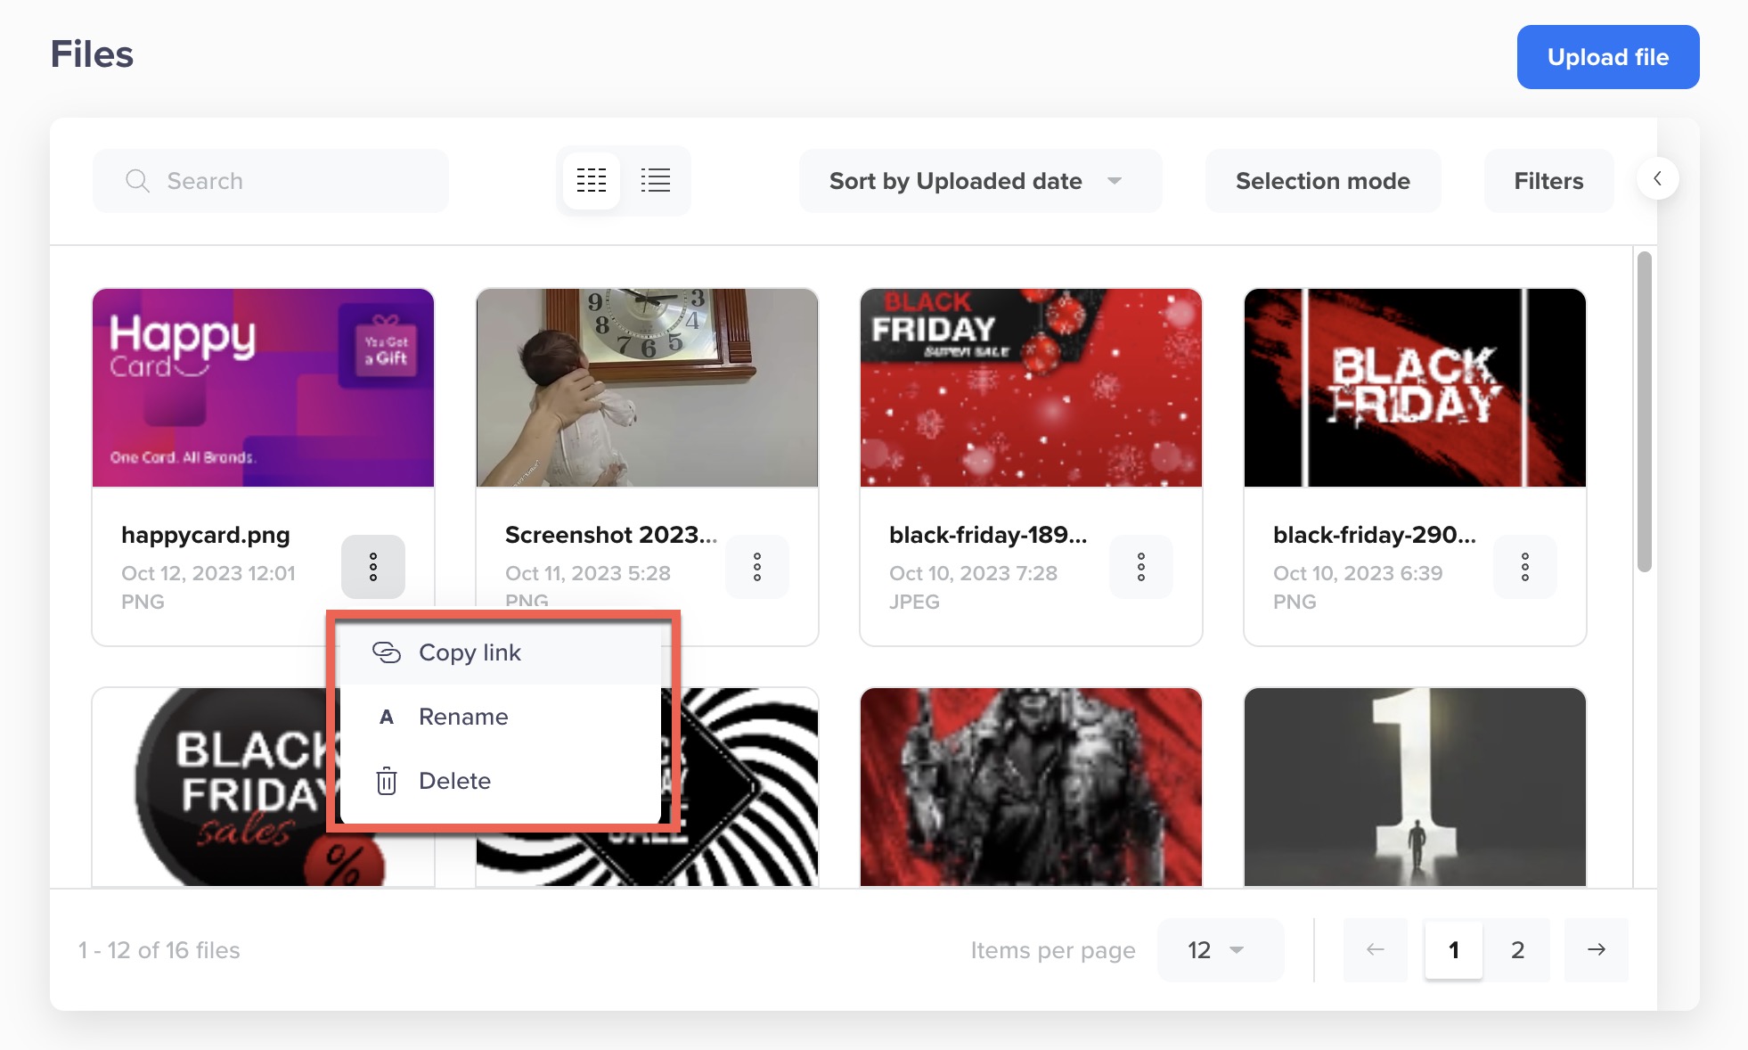Screen dimensions: 1748x1050
Task: Enable Selection mode
Action: pos(1323,181)
